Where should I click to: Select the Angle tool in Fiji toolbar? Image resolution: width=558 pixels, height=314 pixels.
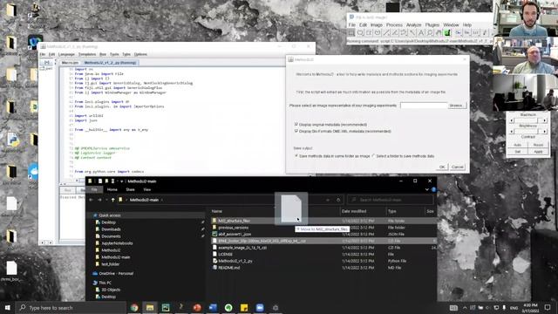tap(395, 33)
